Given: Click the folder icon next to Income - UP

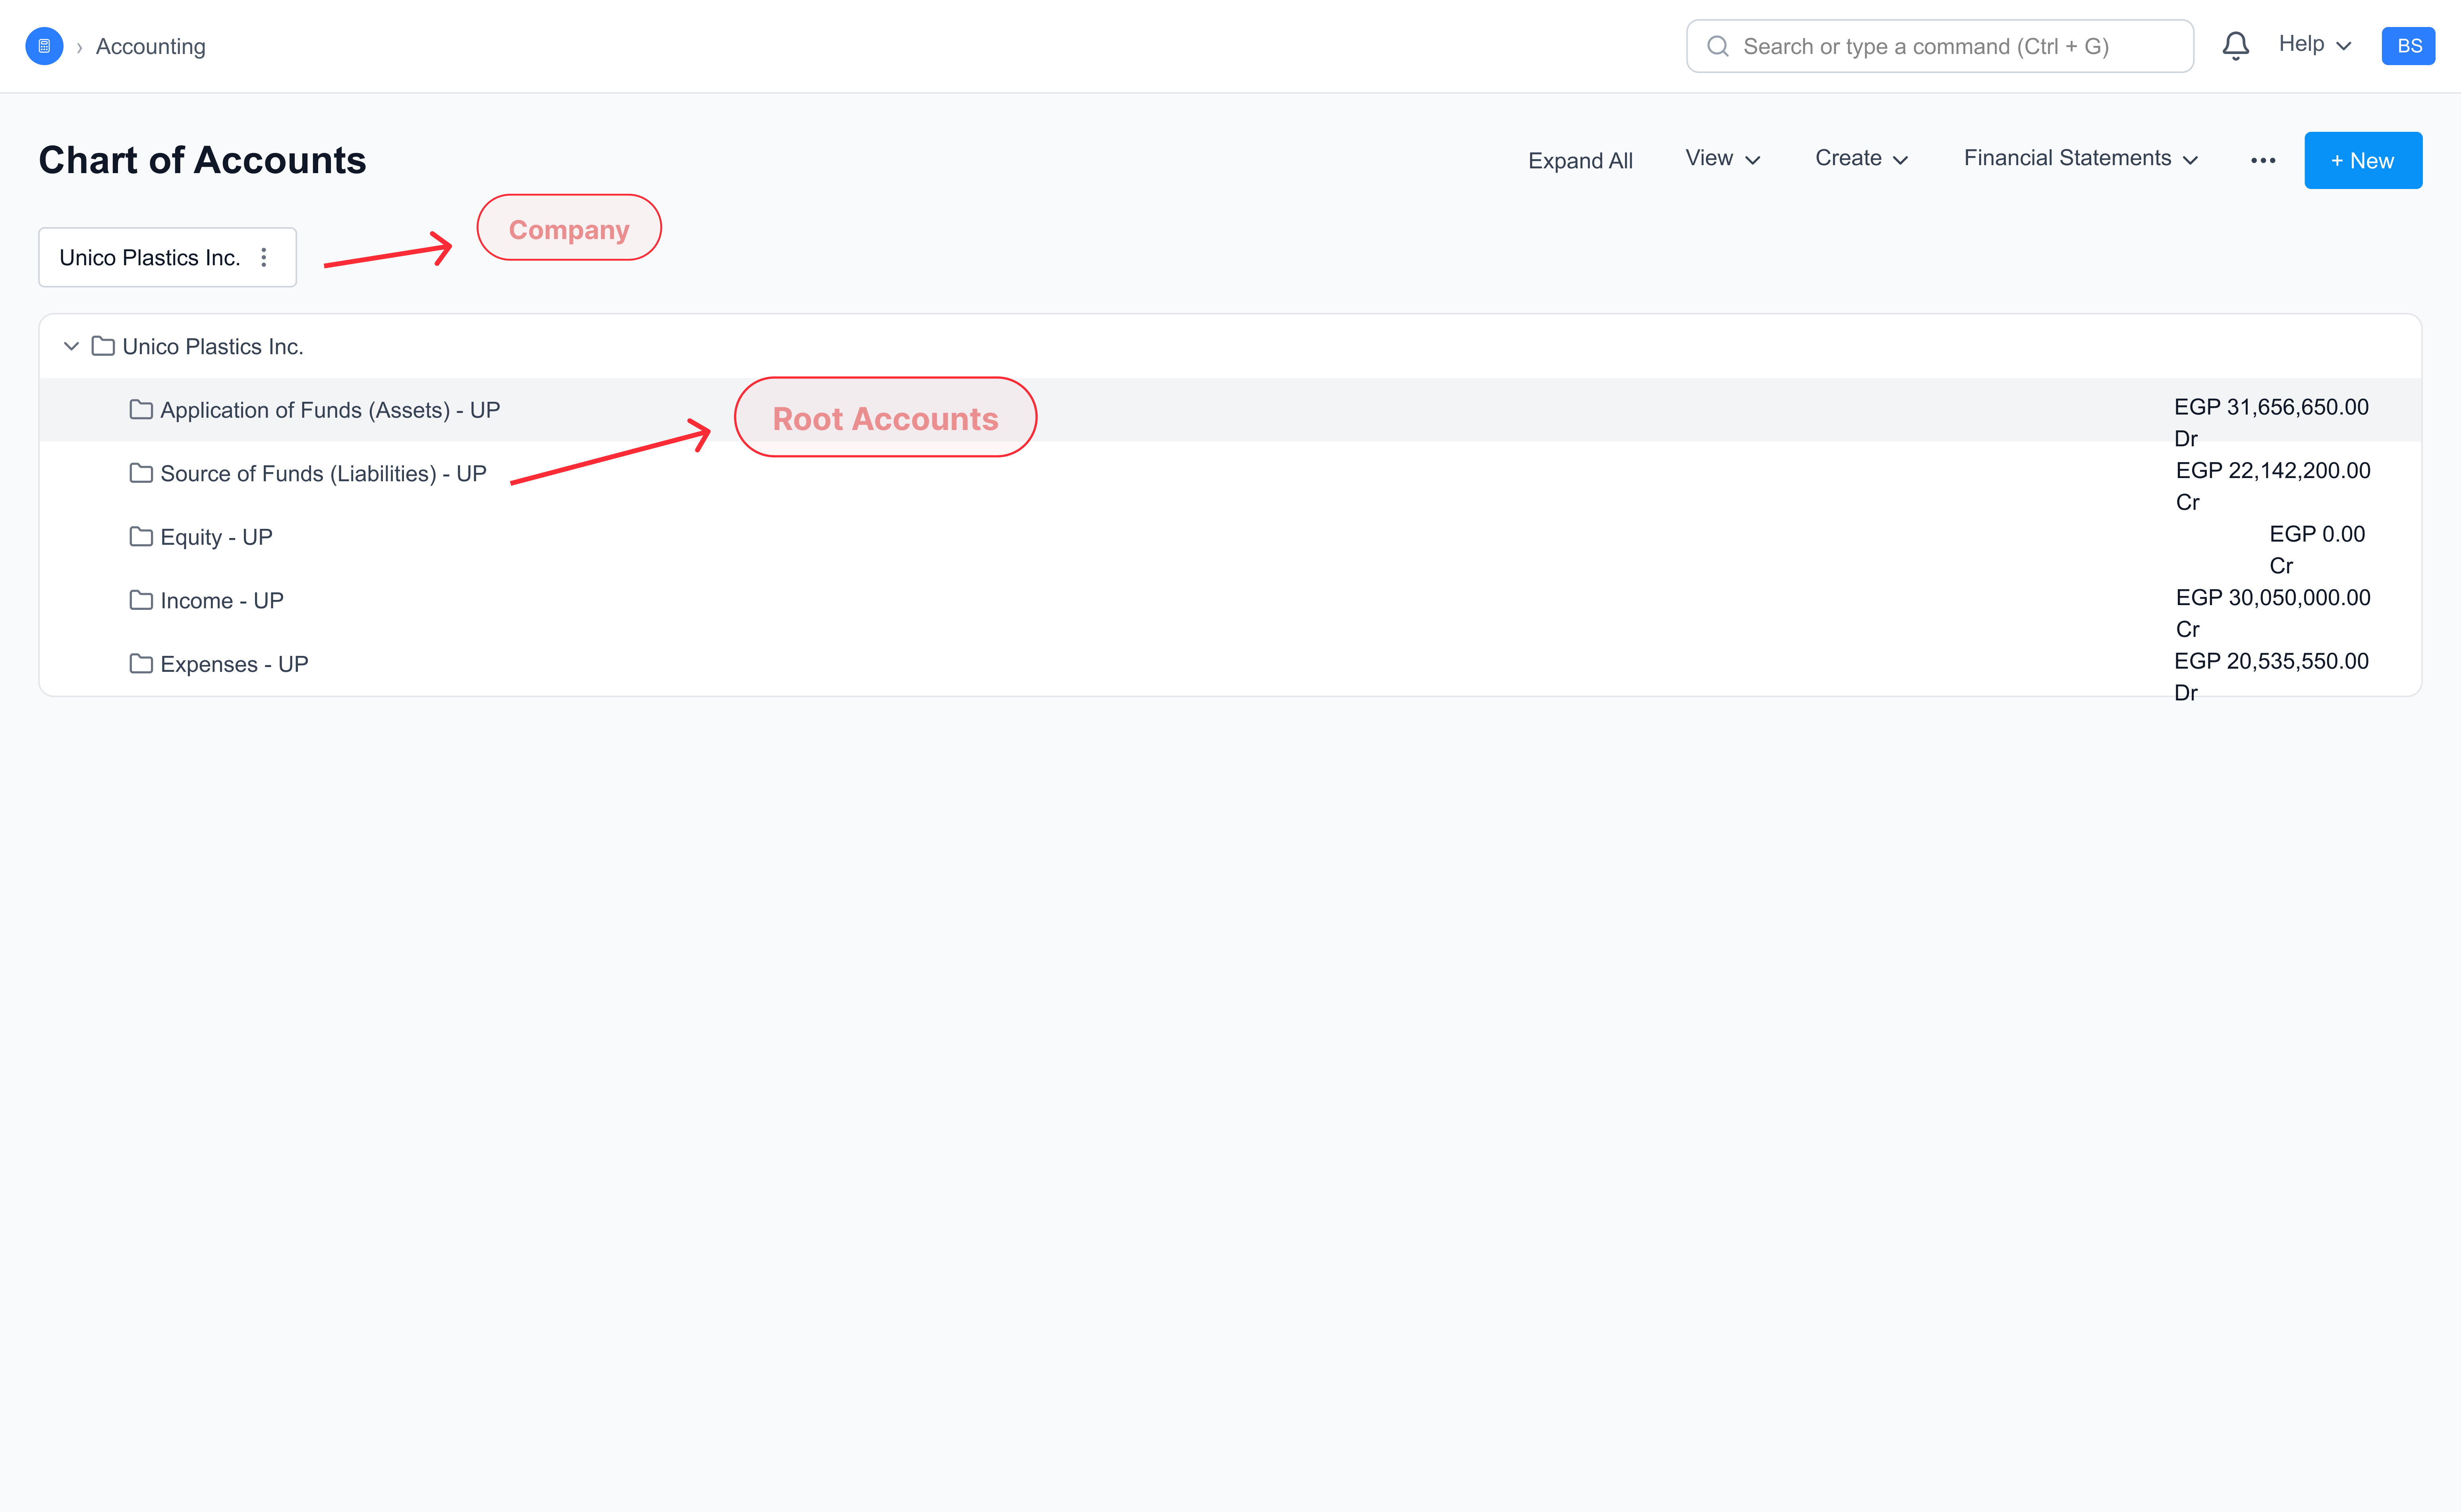Looking at the screenshot, I should pyautogui.click(x=141, y=599).
